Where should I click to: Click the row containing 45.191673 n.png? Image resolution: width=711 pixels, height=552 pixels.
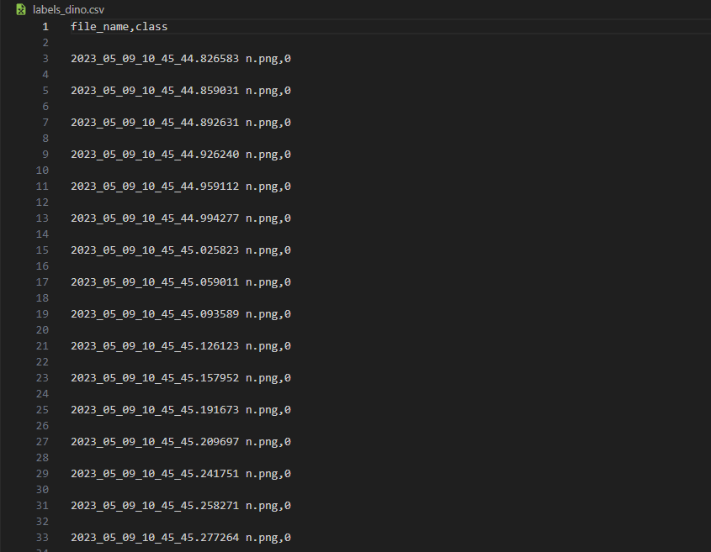181,410
